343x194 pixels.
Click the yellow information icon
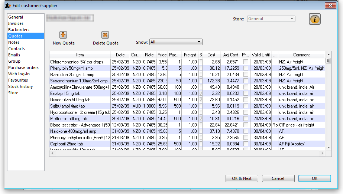(x=314, y=20)
